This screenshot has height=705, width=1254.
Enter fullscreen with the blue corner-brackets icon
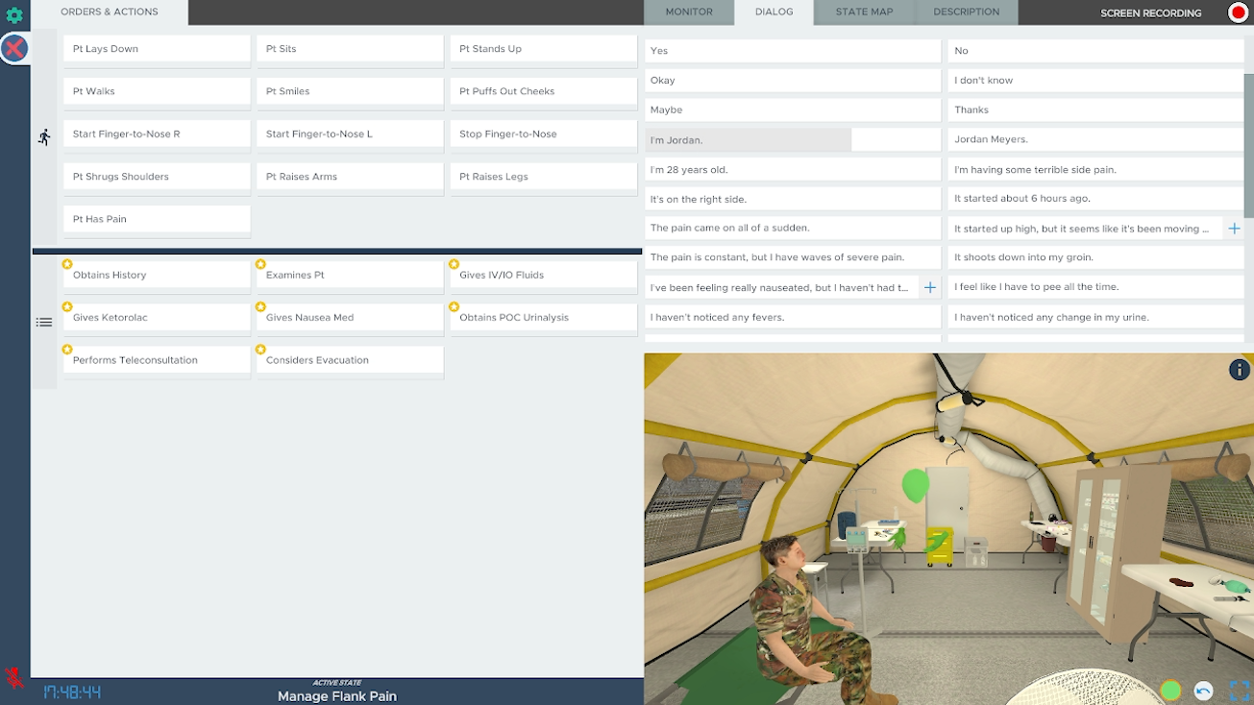1239,691
